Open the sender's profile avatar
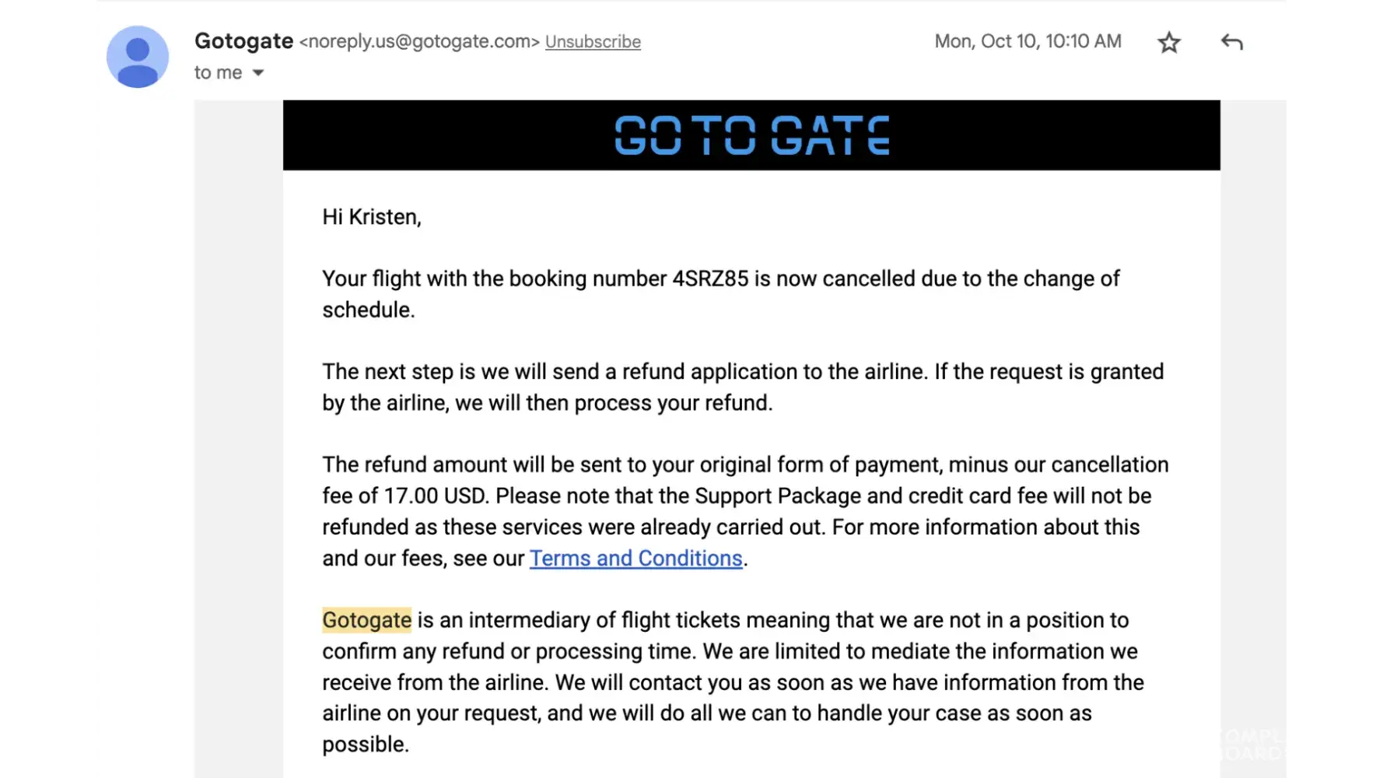 pos(138,57)
